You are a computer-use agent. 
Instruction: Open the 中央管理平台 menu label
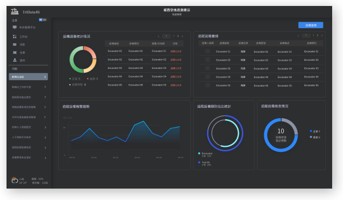(x=27, y=27)
